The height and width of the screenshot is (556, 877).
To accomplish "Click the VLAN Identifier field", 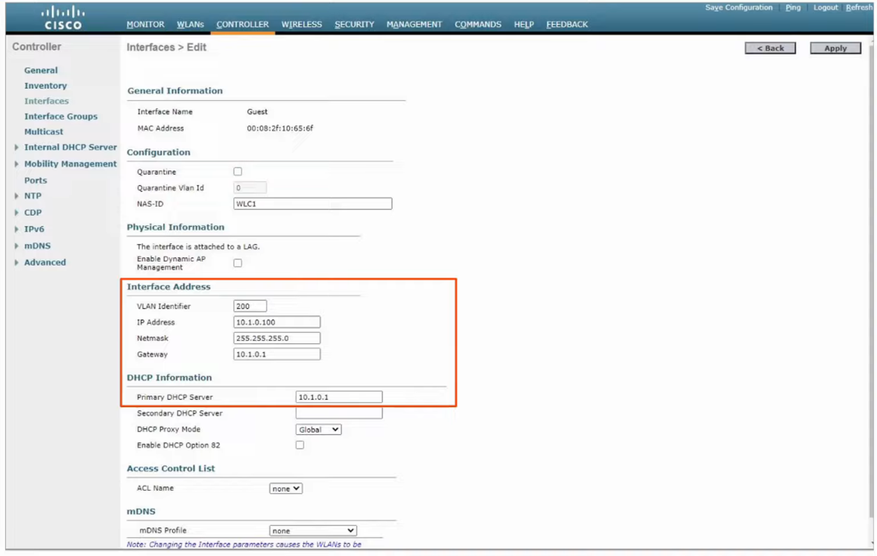I will click(250, 306).
